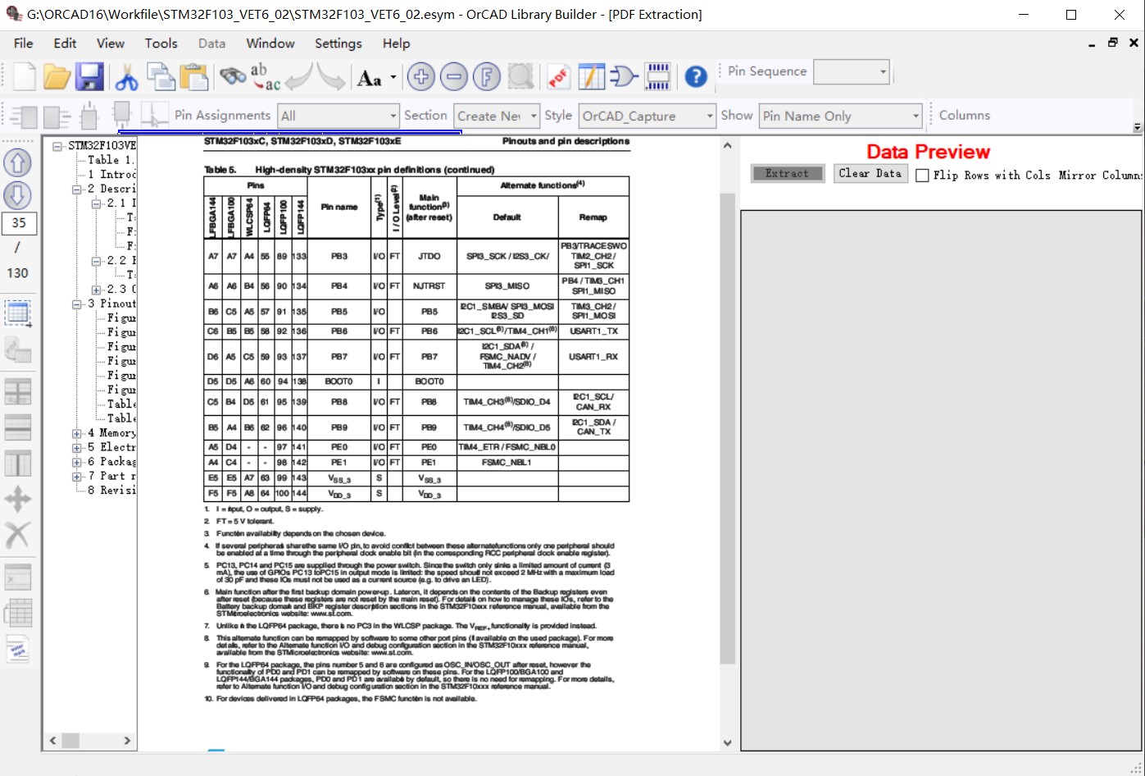The width and height of the screenshot is (1145, 776).
Task: Open Help via the question mark icon
Action: (694, 76)
